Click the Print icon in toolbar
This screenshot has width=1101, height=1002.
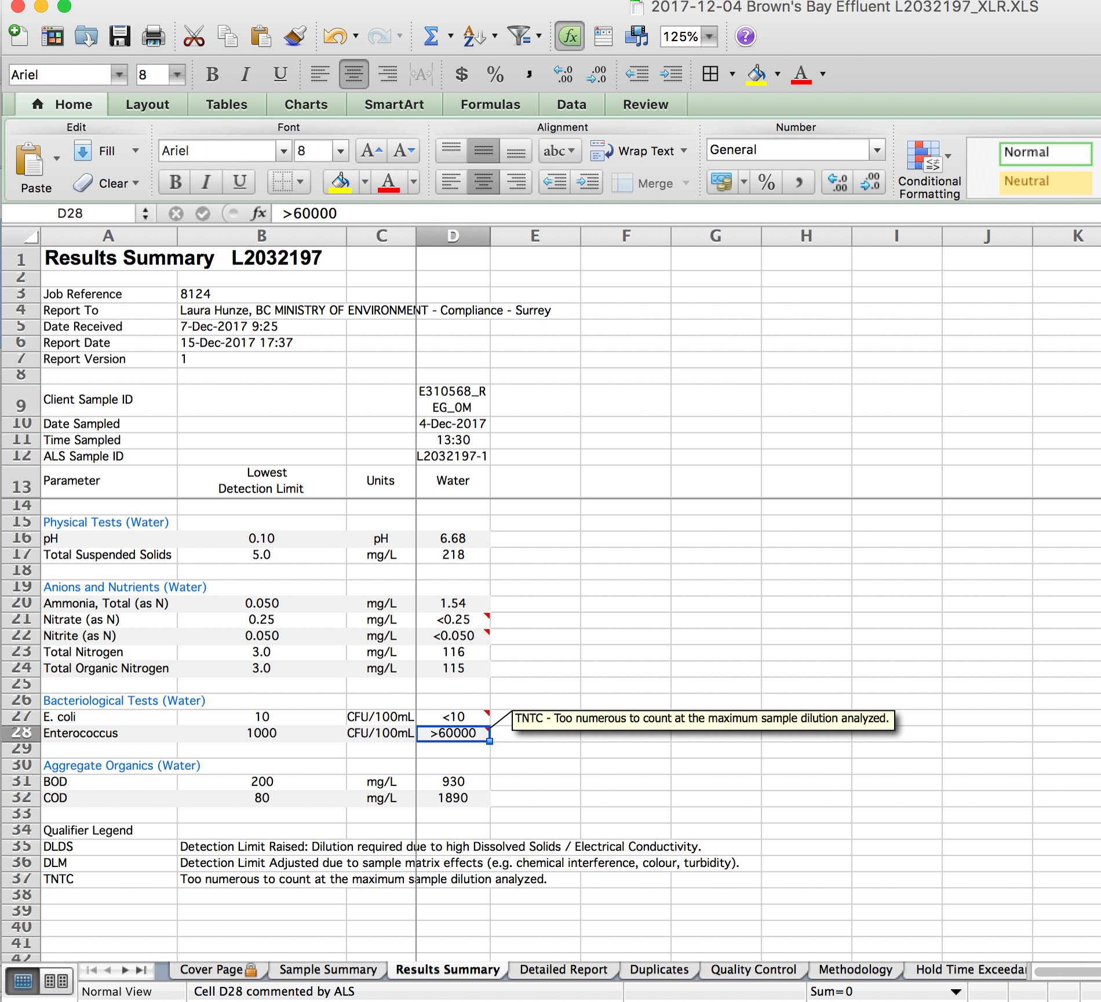coord(153,37)
